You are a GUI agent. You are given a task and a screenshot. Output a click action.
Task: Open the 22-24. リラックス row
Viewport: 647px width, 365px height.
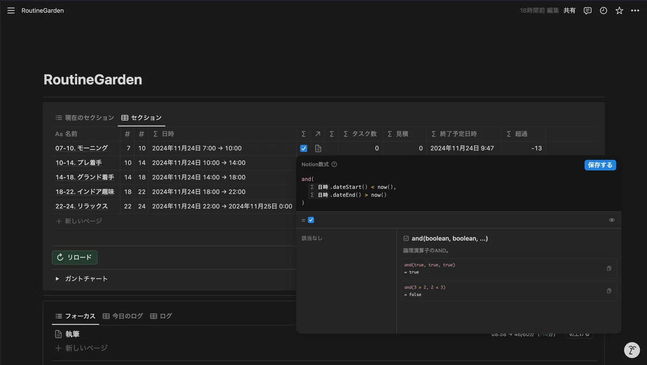[81, 206]
